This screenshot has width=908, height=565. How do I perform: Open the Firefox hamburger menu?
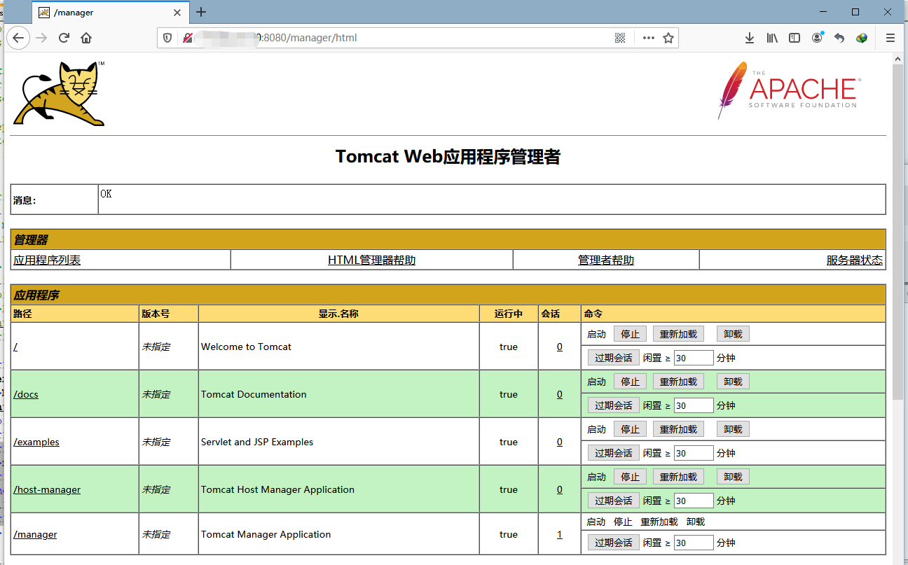pos(890,38)
